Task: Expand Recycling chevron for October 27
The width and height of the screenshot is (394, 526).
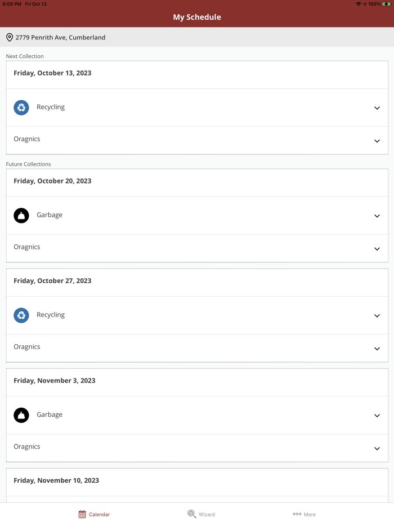Action: (x=377, y=315)
